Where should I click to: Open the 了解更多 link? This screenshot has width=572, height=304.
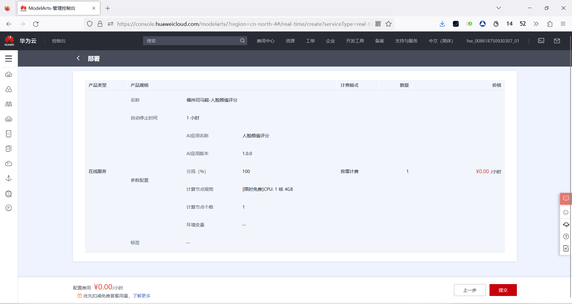pos(142,296)
